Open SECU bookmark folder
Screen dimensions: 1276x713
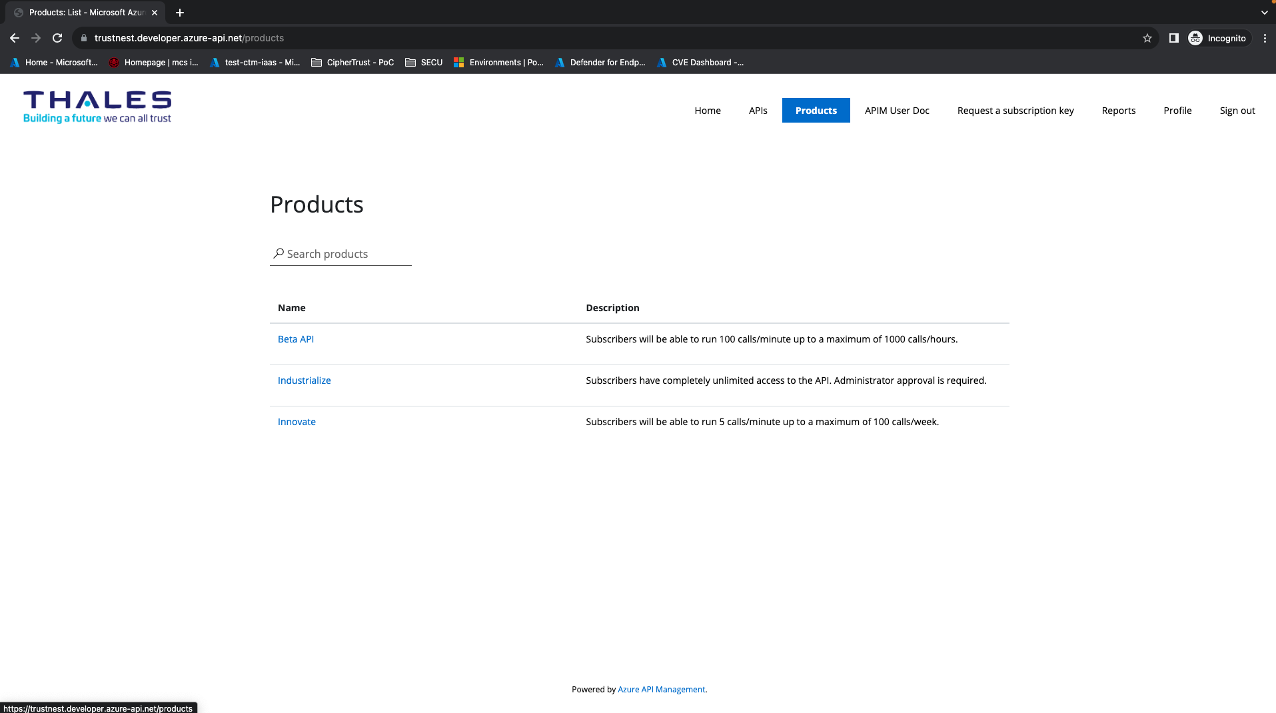coord(424,63)
